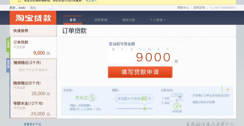Open the 在线咨询 link
This screenshot has width=244, height=126.
coord(199,8)
